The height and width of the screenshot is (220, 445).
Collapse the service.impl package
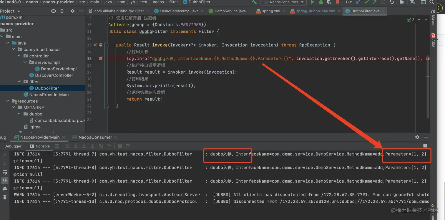[25, 62]
